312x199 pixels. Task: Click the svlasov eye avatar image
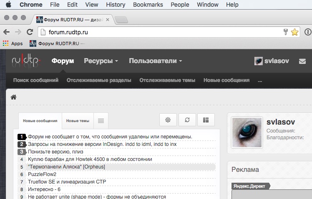point(247,133)
